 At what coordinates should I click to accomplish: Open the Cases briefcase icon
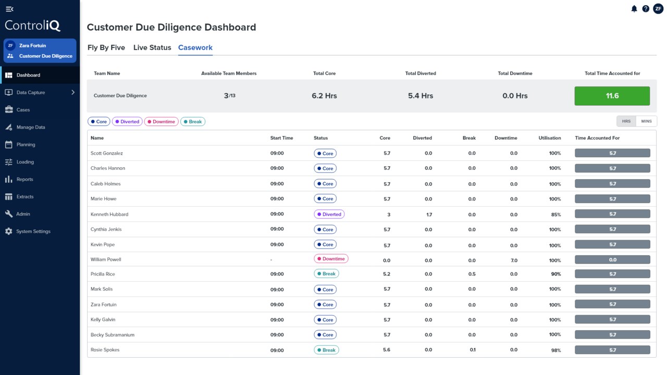[x=8, y=110]
